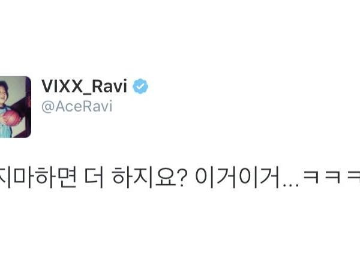The height and width of the screenshot is (270, 360).
Task: Click the question mark after 하지요
Action: coord(181,177)
